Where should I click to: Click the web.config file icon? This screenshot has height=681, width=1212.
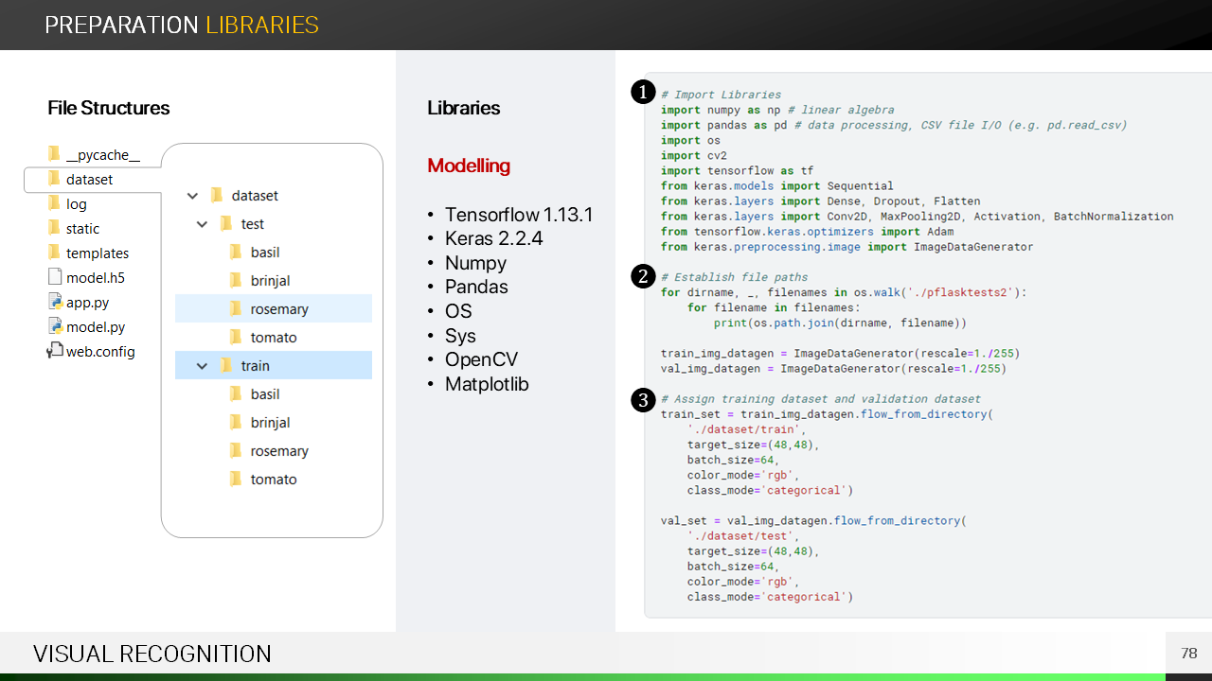(x=54, y=351)
